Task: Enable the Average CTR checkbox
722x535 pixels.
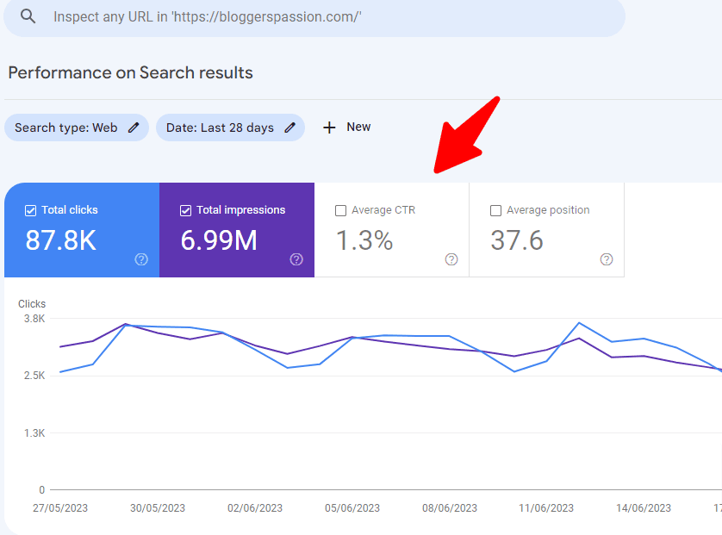Action: coord(340,210)
